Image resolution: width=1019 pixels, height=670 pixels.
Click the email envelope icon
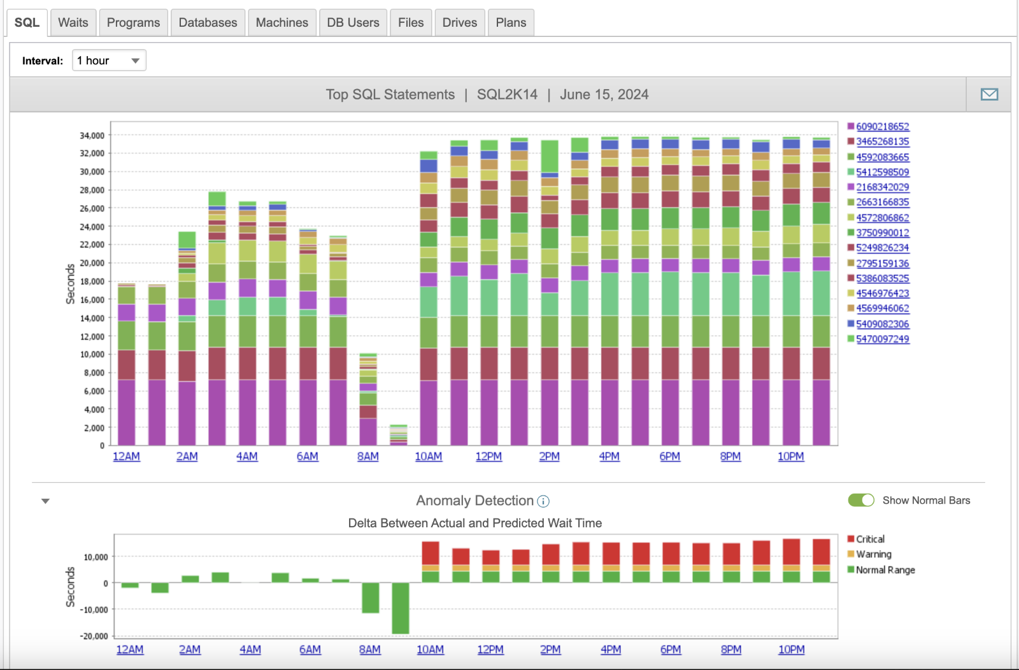[x=989, y=94]
